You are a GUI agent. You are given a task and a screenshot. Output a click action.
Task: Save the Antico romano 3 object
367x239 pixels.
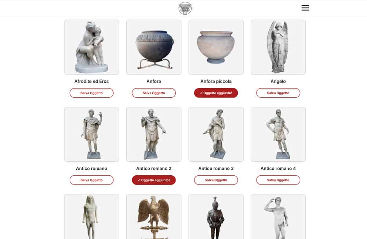click(x=216, y=180)
